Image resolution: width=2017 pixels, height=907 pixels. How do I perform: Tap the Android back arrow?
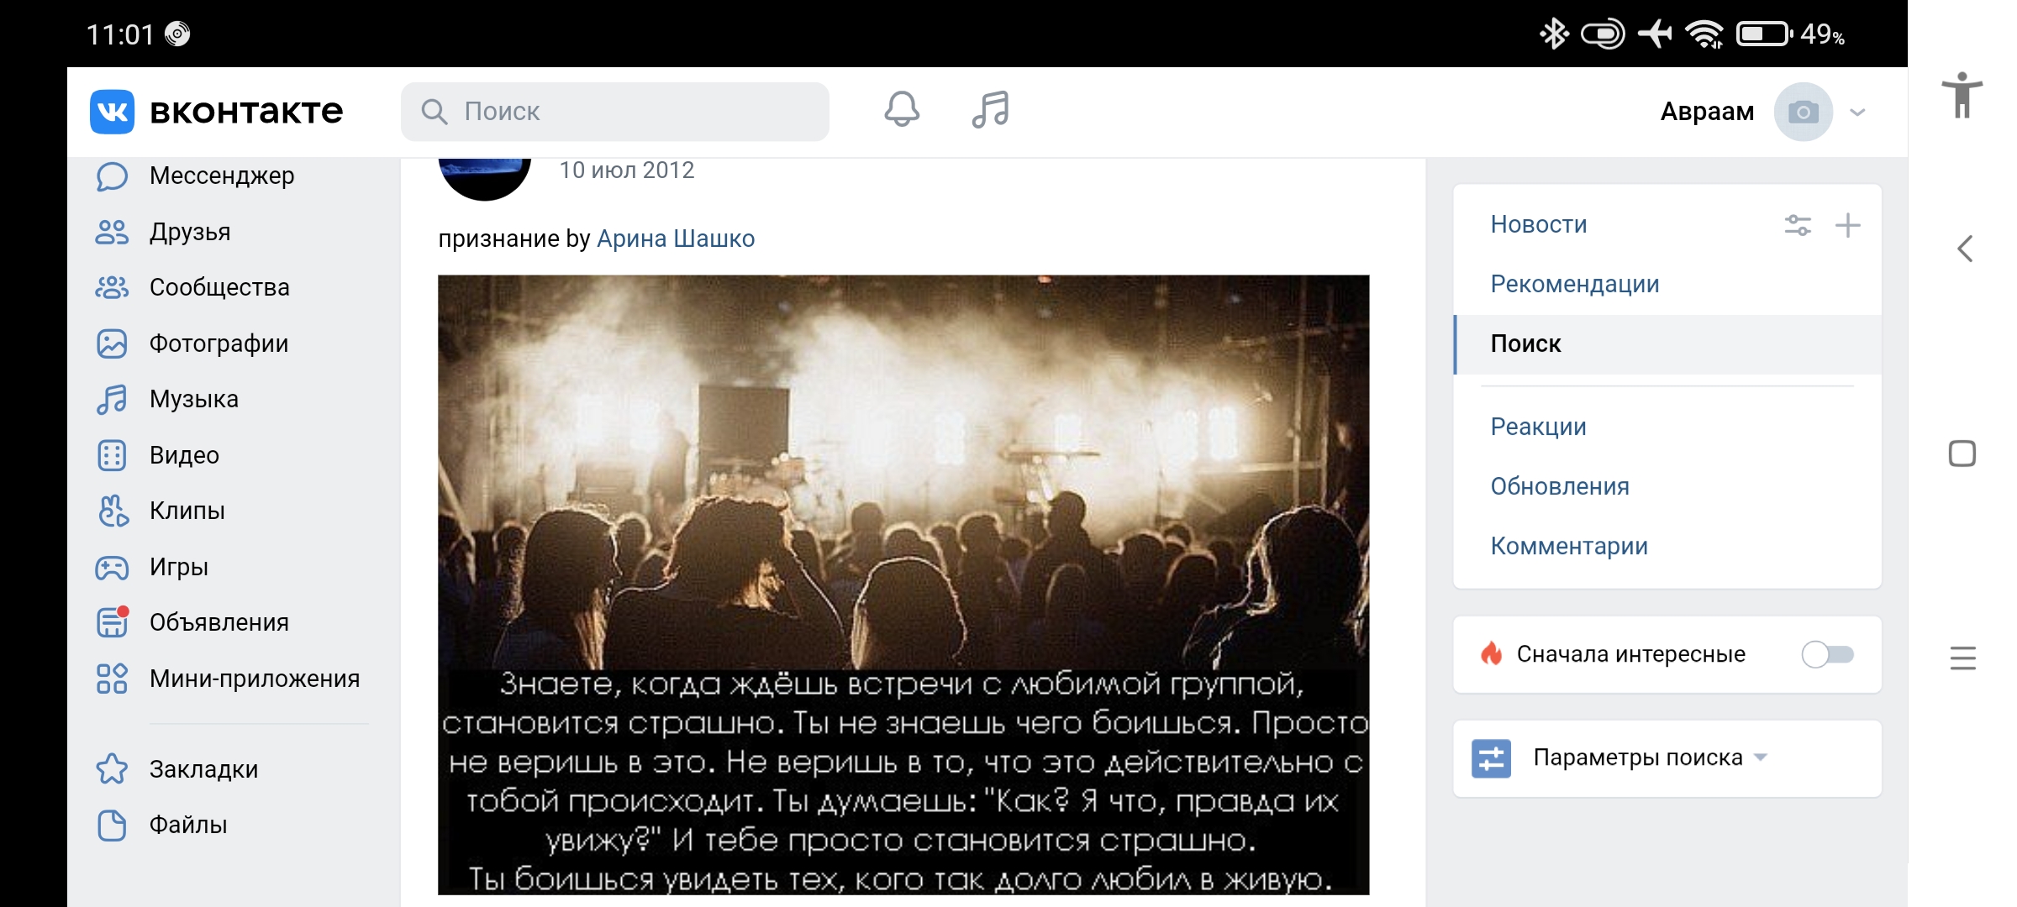1964,249
